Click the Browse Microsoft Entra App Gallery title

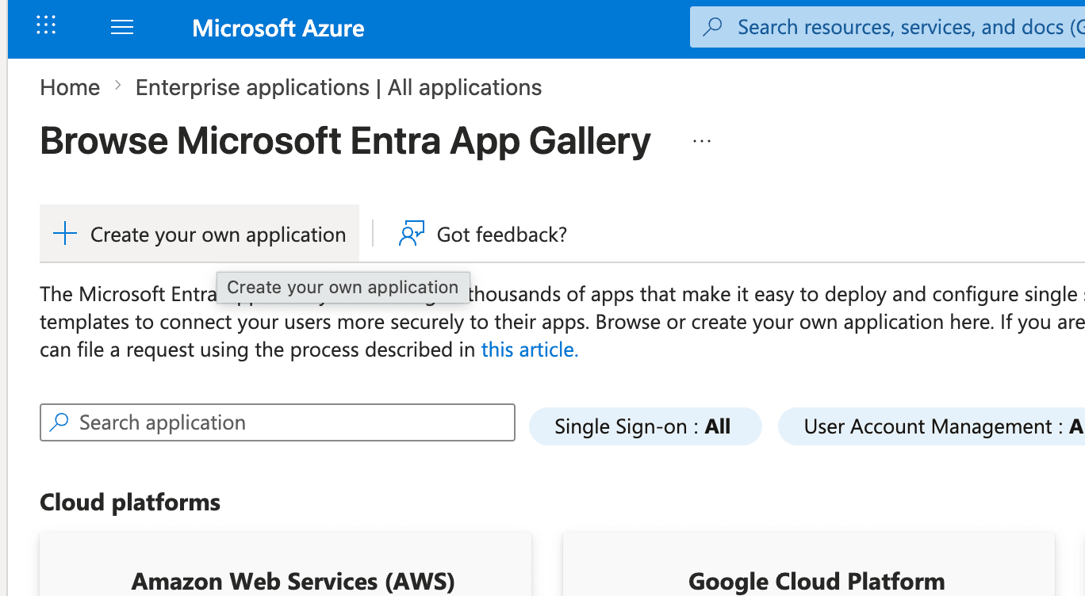pyautogui.click(x=345, y=141)
